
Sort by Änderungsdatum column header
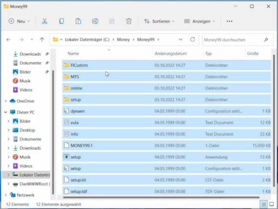pyautogui.click(x=171, y=54)
